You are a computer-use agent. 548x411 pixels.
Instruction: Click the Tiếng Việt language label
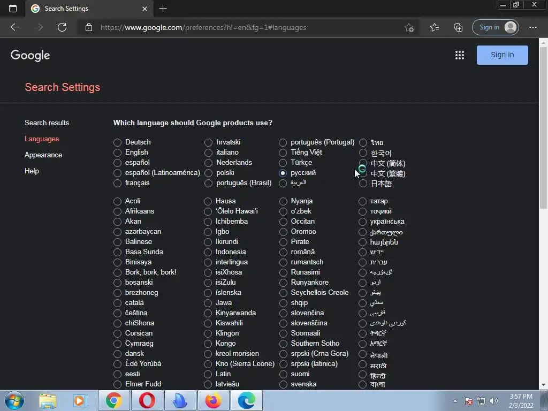pyautogui.click(x=306, y=153)
